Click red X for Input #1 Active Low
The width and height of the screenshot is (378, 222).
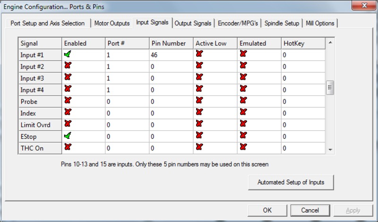pos(199,55)
